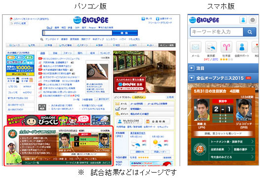Viewport: 260px width, 179px height.
Task: Open 今大会のみどころ link
Action: pos(232,157)
